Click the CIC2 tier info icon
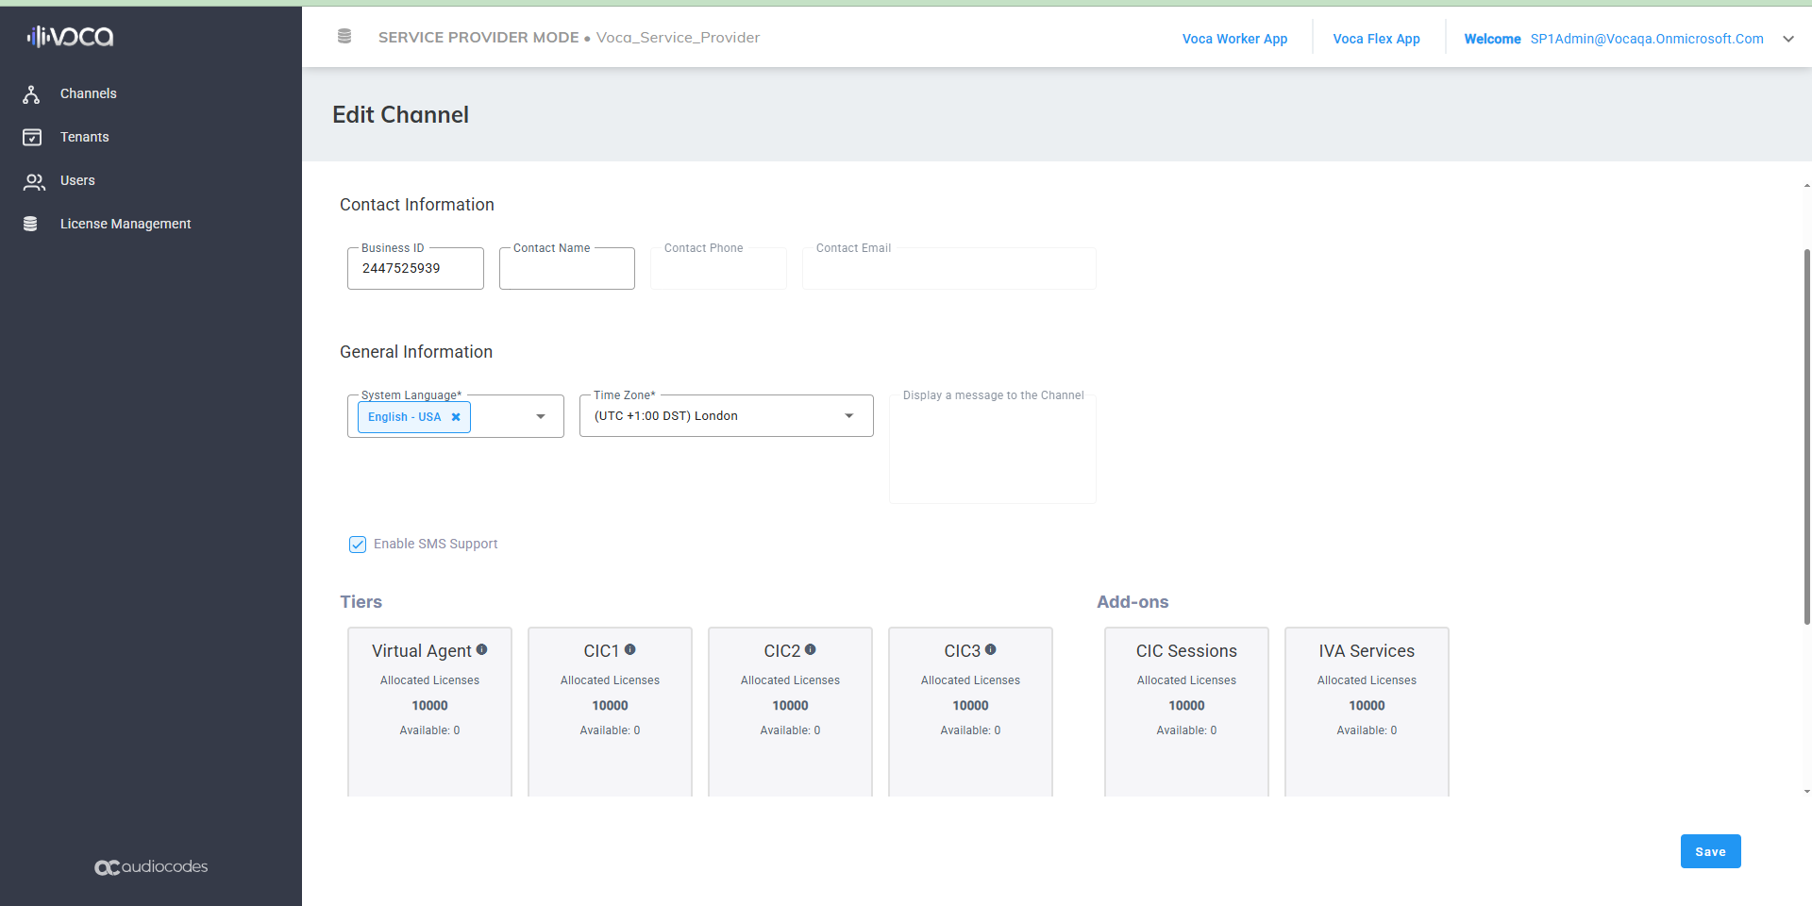This screenshot has width=1812, height=906. coord(811,649)
